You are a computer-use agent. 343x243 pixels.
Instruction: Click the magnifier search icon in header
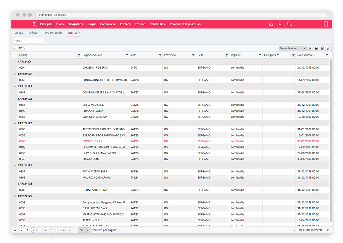click(289, 24)
